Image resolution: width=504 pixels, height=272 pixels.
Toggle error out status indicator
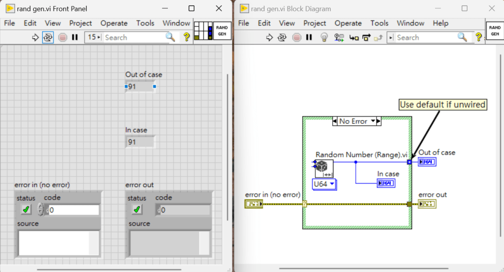pyautogui.click(x=137, y=210)
